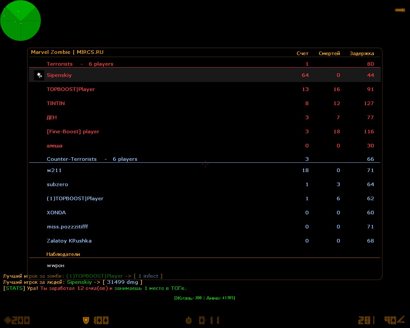Click the armor shield icon
Image resolution: width=410 pixels, height=328 pixels.
86,320
